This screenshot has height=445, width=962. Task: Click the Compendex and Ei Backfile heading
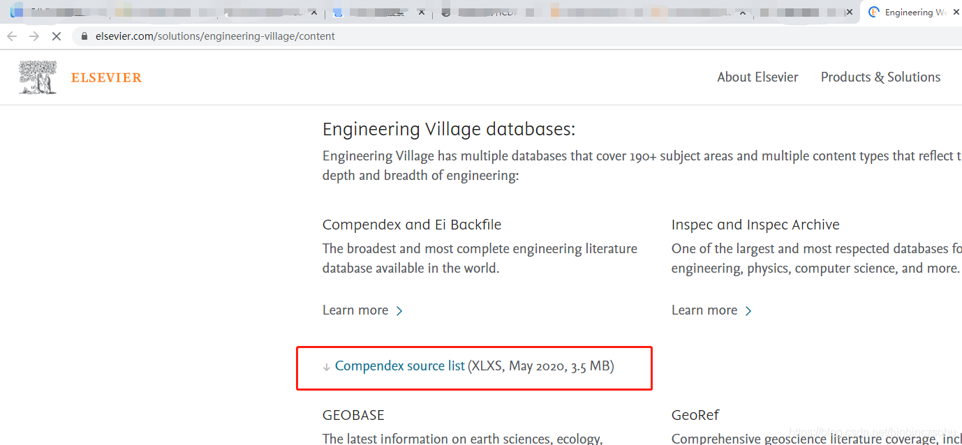(412, 225)
